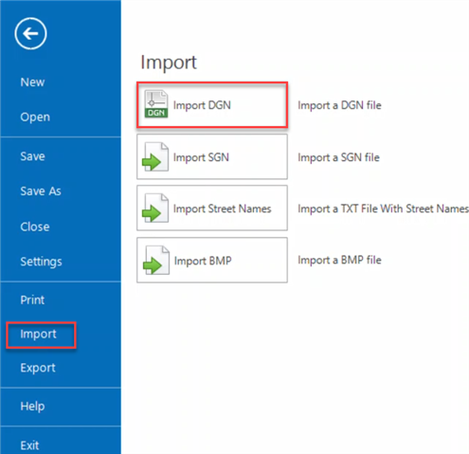Choose the Import SGN button
Screen dimensions: 469x454
tap(212, 156)
